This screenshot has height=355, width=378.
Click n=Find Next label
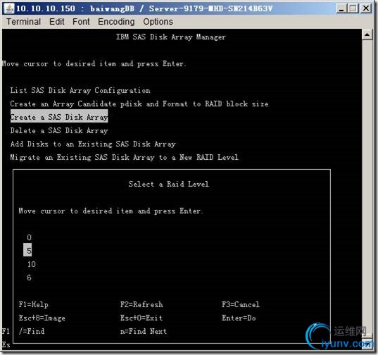(x=144, y=331)
